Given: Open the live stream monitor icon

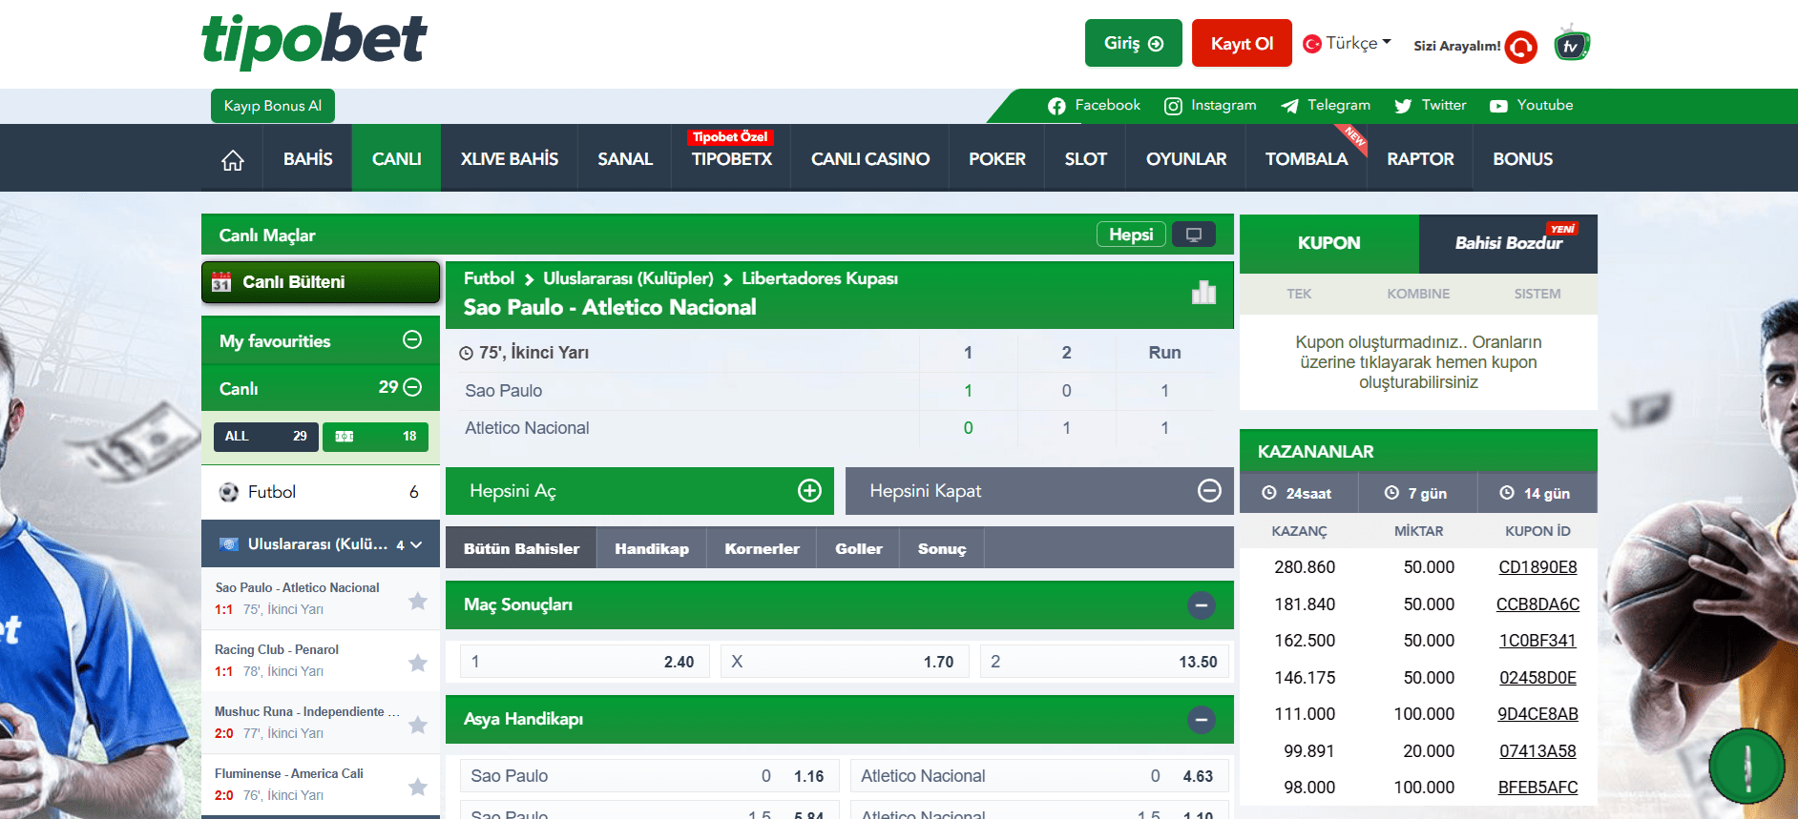Looking at the screenshot, I should [1193, 235].
